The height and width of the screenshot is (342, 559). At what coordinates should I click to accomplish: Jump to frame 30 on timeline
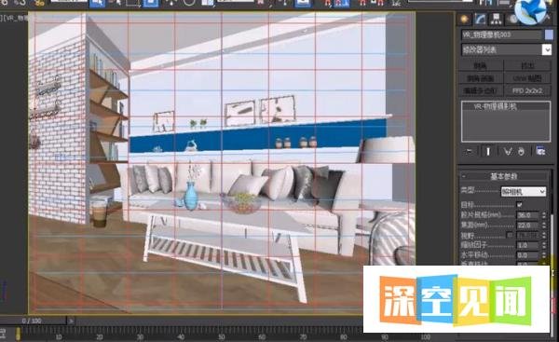coord(140,336)
